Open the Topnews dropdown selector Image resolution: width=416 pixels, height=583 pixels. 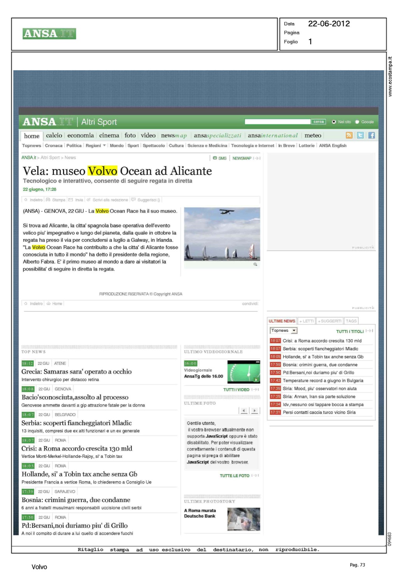point(283,331)
